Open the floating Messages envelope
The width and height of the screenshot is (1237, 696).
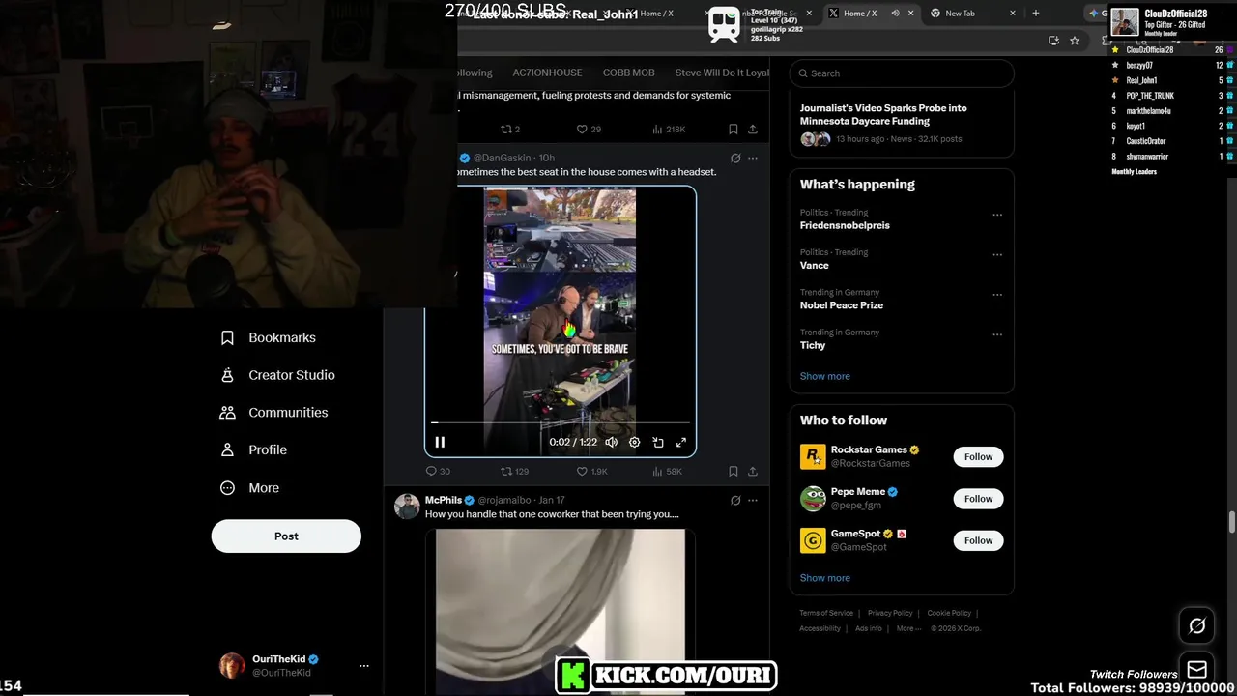click(1196, 669)
